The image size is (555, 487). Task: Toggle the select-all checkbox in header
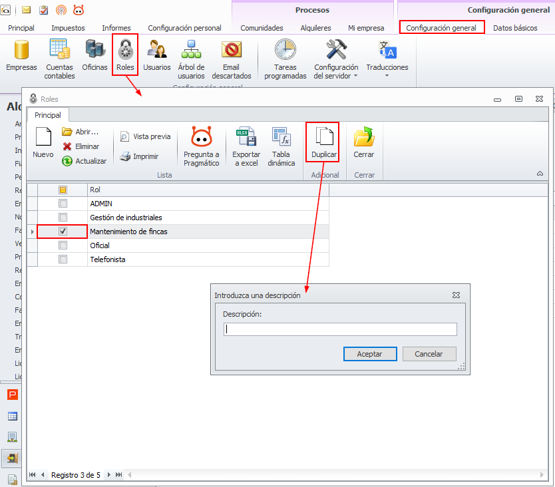coord(63,190)
